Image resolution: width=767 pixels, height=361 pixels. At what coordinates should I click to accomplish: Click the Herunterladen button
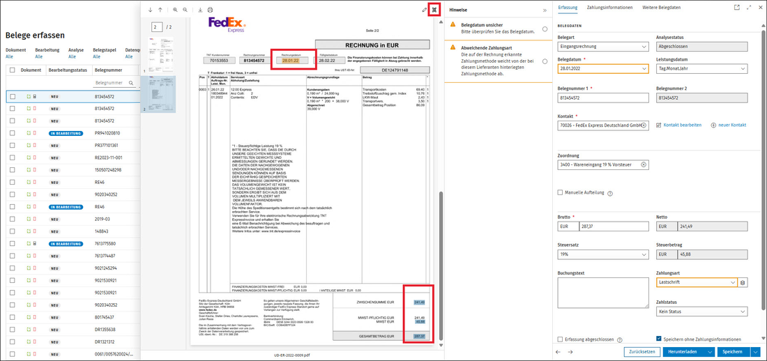click(683, 352)
